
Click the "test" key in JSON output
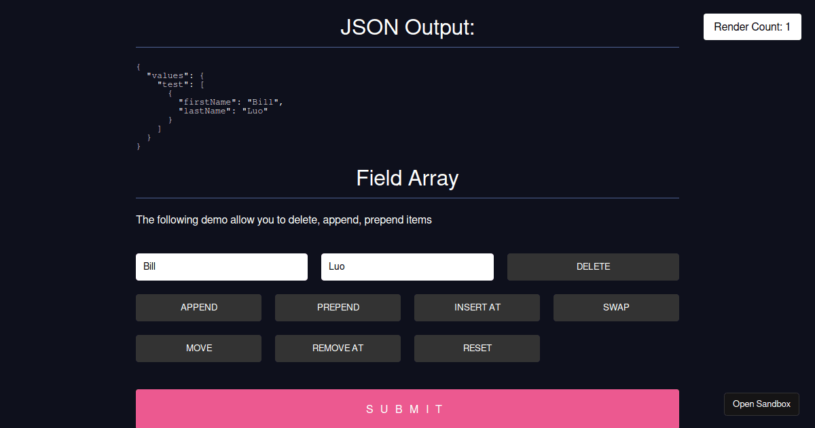pos(174,84)
